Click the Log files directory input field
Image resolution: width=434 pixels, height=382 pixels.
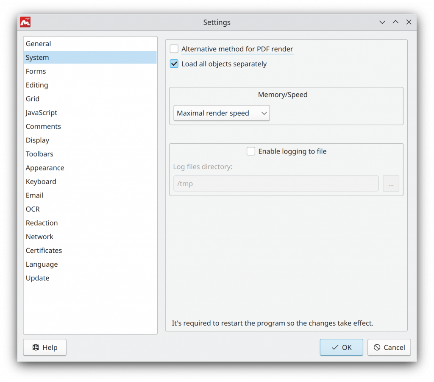pos(276,184)
